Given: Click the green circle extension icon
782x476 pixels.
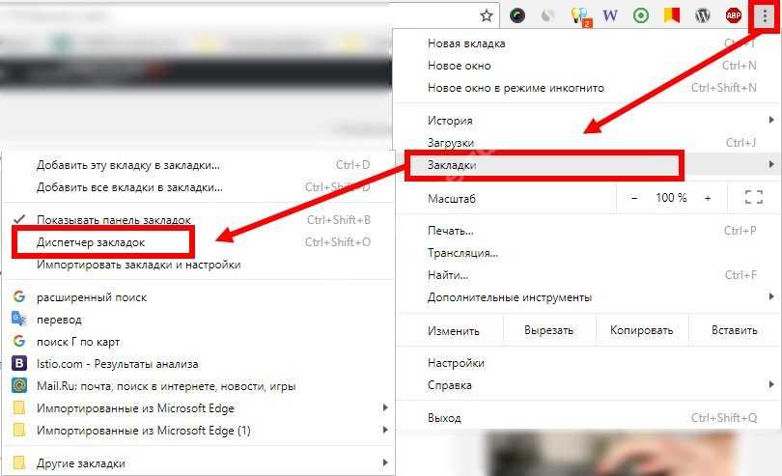Looking at the screenshot, I should pyautogui.click(x=640, y=15).
